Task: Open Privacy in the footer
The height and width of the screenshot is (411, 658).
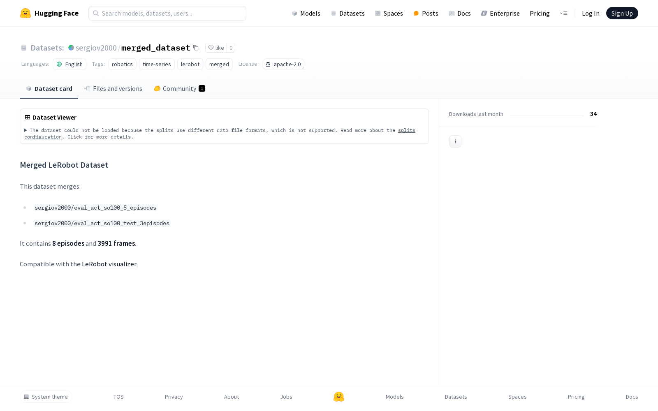Action: click(x=174, y=397)
